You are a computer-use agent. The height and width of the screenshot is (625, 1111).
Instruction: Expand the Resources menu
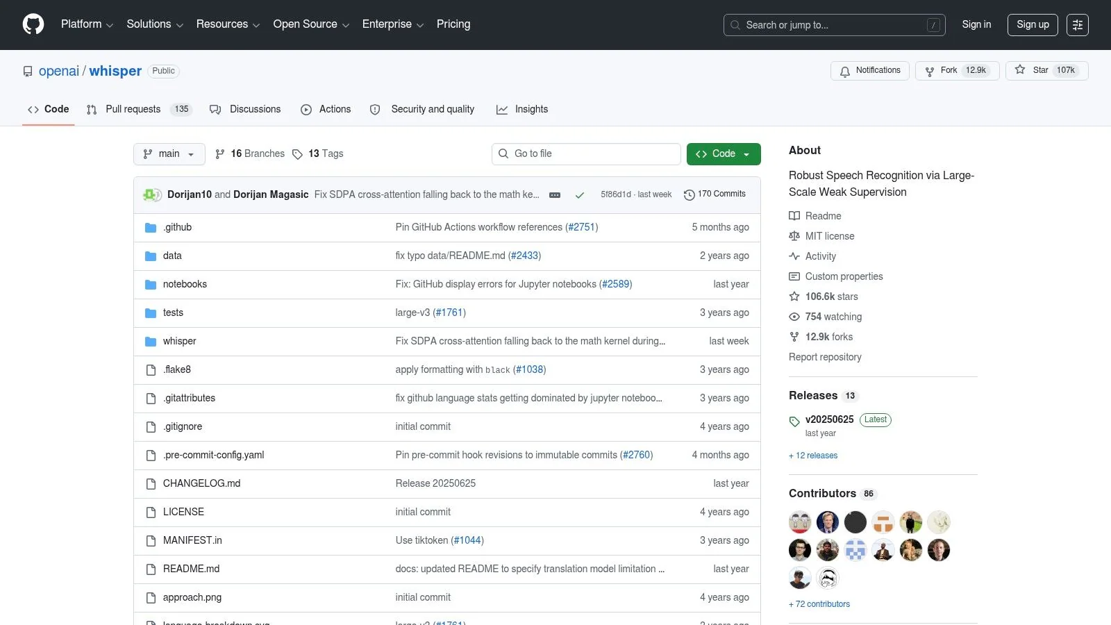coord(228,24)
